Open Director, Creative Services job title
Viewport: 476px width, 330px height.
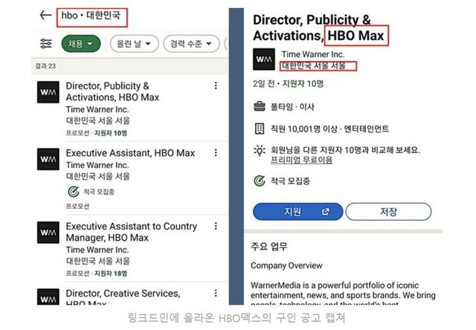point(123,294)
